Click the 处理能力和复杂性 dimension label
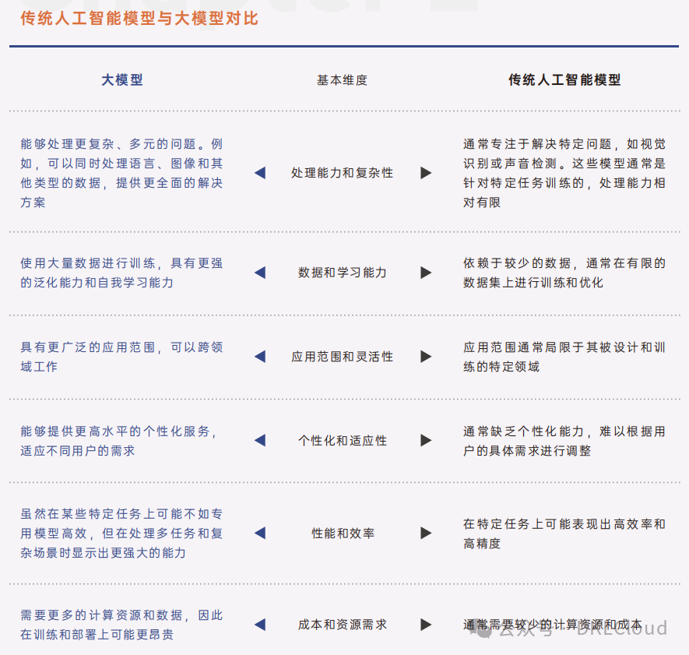Screen dimensions: 689x655 point(343,173)
